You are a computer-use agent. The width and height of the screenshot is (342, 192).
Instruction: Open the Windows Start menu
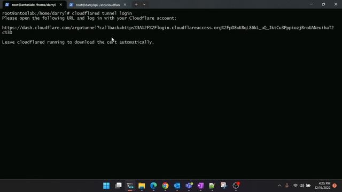(106, 186)
